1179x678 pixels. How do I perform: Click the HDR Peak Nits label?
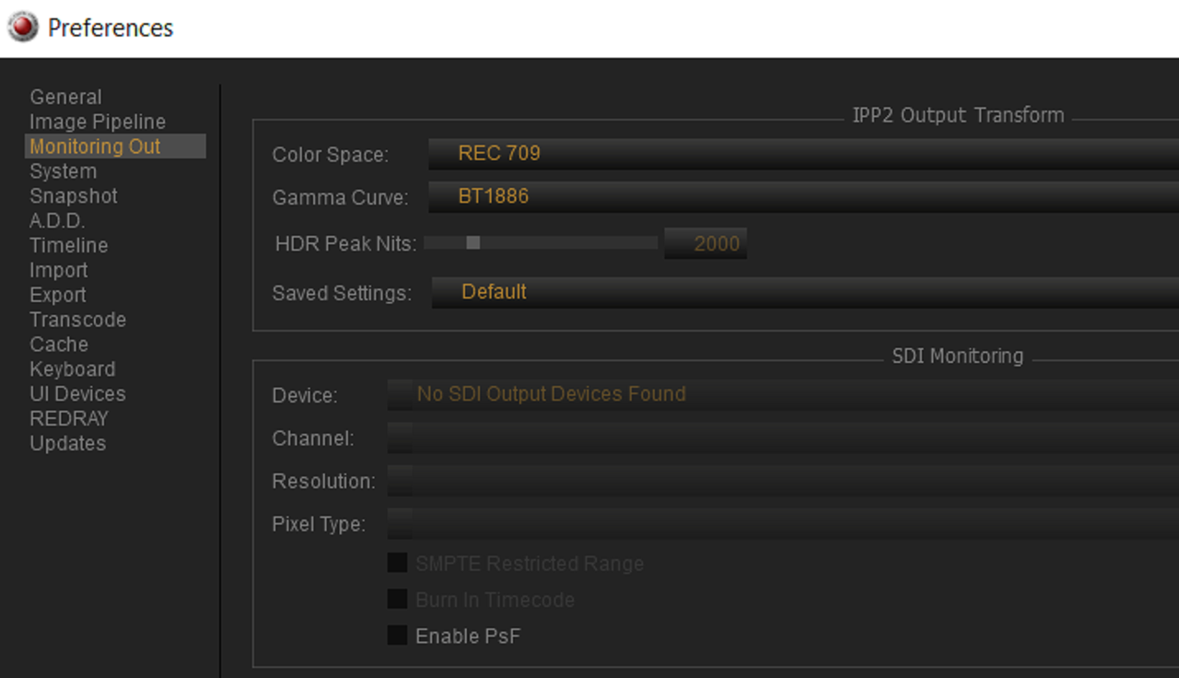click(x=346, y=244)
